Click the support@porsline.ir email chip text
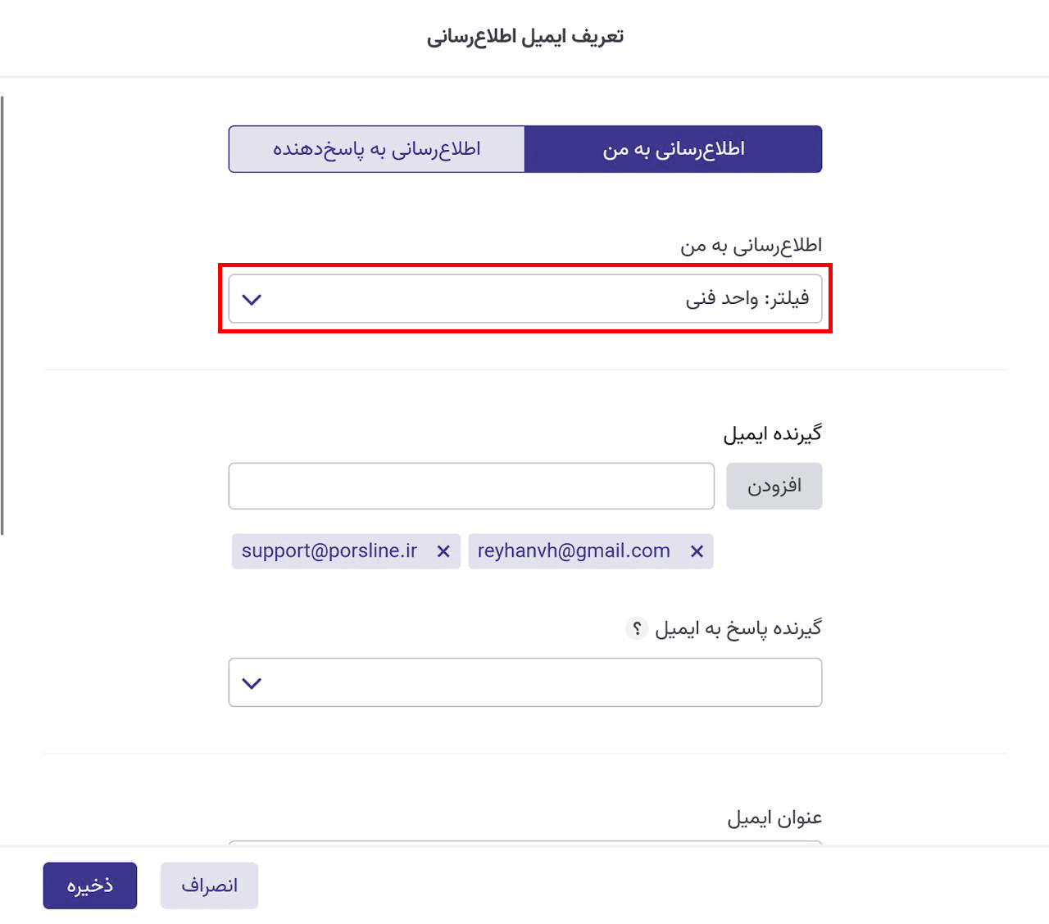1049x924 pixels. pyautogui.click(x=329, y=551)
